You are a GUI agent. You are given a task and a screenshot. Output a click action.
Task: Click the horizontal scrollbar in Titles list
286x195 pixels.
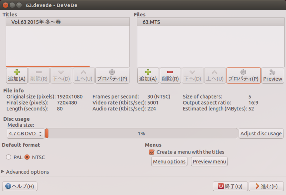[x=48, y=66]
